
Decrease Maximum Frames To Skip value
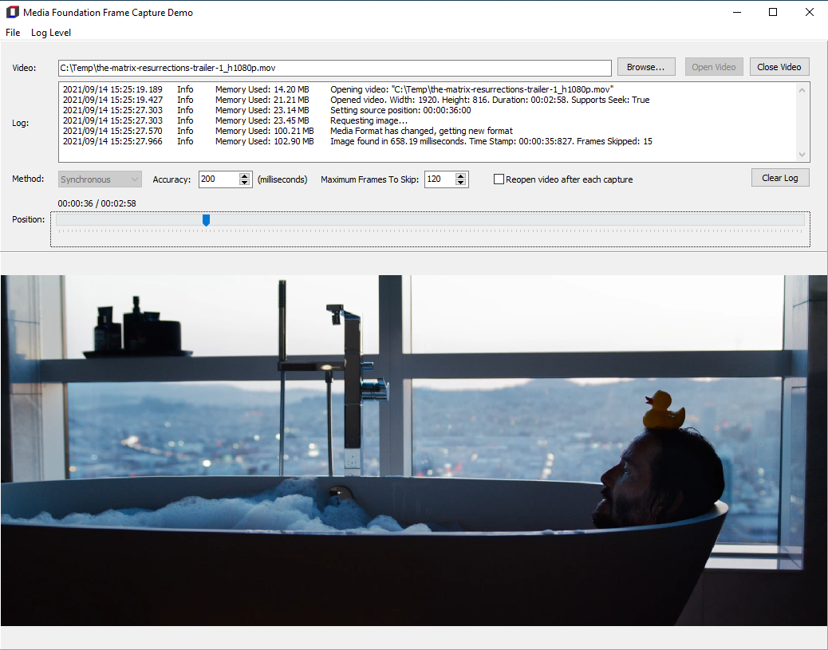tap(460, 183)
